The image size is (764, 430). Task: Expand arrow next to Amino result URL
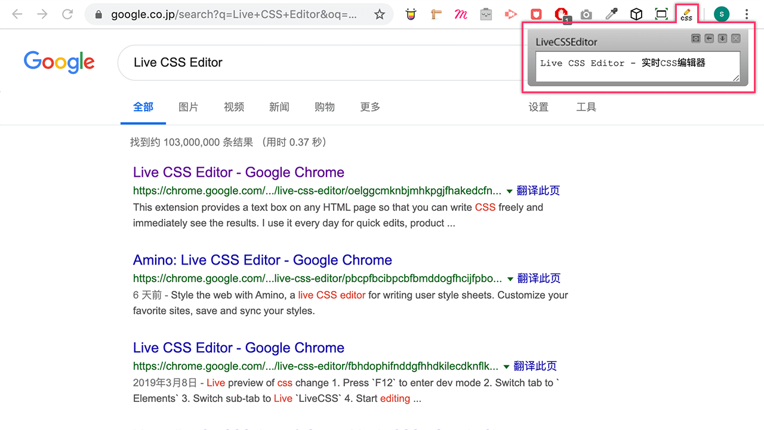(x=510, y=279)
